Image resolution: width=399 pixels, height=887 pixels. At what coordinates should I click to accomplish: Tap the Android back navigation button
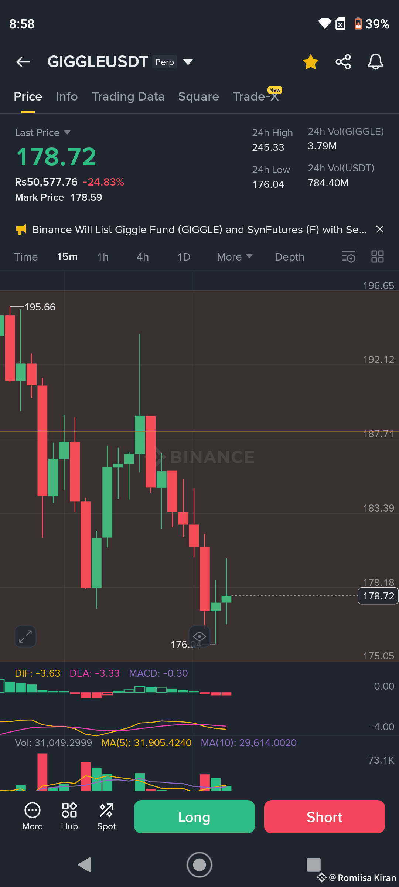[x=85, y=865]
